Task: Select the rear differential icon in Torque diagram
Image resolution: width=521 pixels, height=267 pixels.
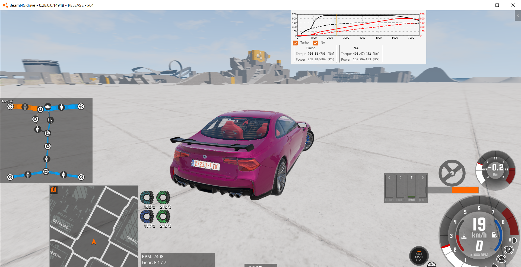Action: [x=46, y=172]
